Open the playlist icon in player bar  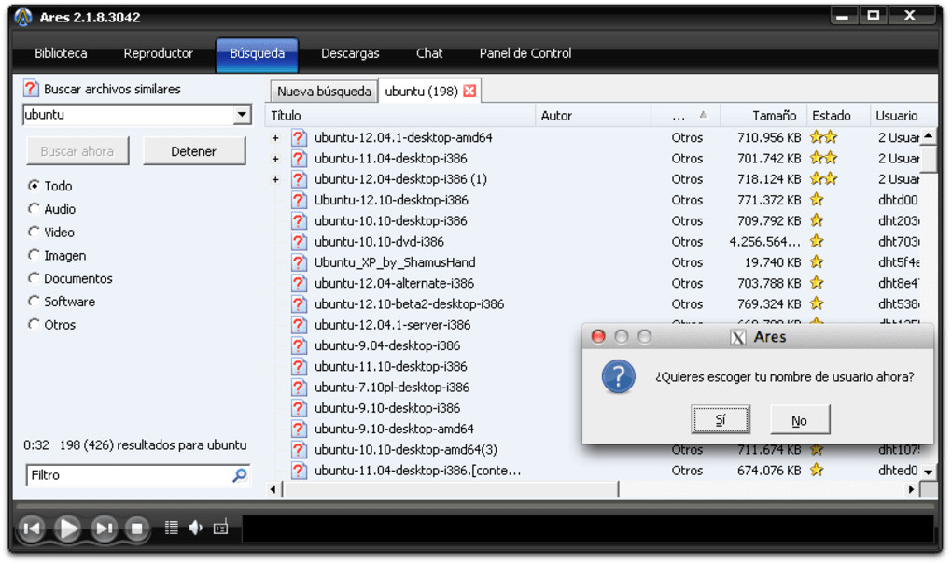pyautogui.click(x=171, y=528)
